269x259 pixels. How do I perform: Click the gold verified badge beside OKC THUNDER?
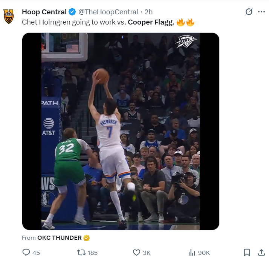tap(87, 238)
